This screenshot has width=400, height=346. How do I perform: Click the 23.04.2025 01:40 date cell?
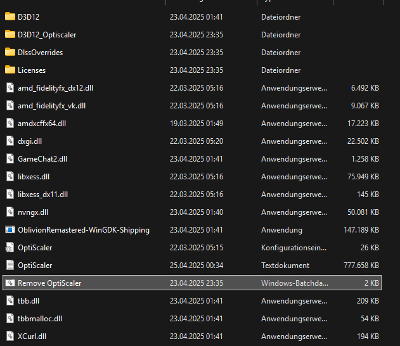[197, 212]
